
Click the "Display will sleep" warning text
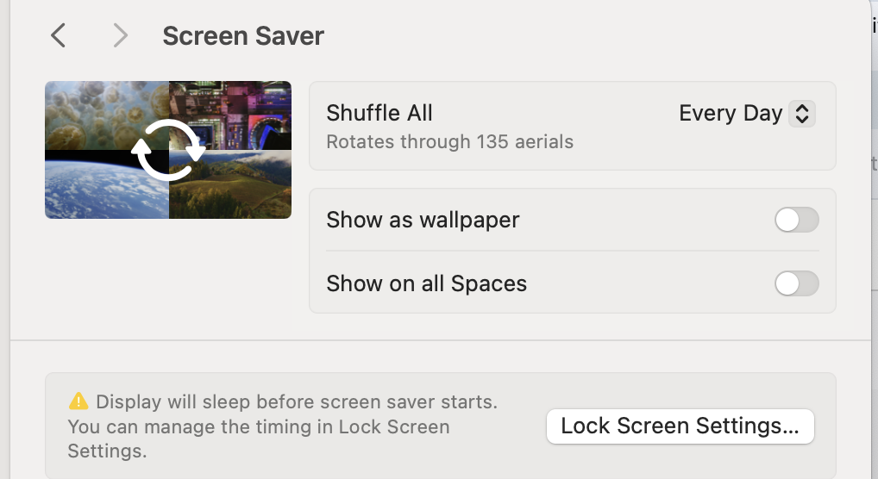(296, 401)
